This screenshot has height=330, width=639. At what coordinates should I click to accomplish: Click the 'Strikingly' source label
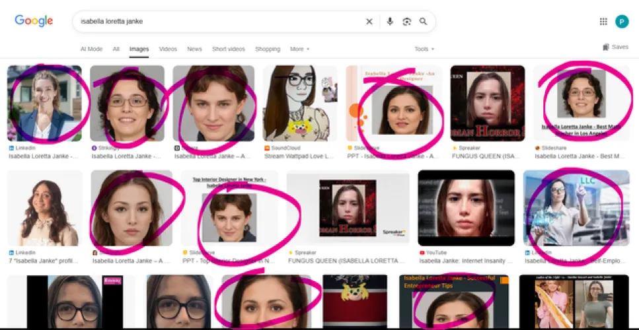tap(108, 148)
